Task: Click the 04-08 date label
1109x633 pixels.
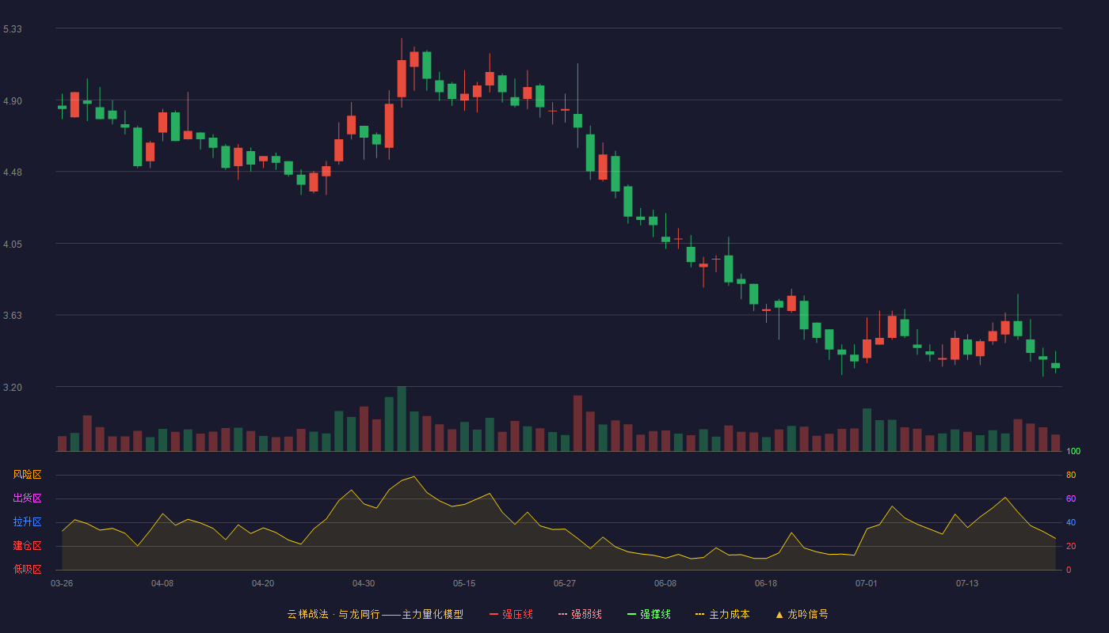Action: tap(162, 583)
